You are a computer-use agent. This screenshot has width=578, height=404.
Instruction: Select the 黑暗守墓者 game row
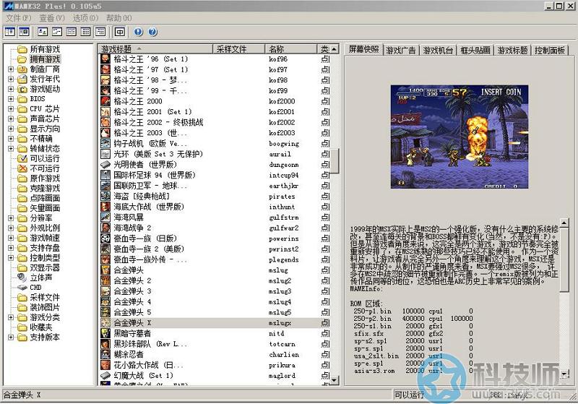[215, 334]
